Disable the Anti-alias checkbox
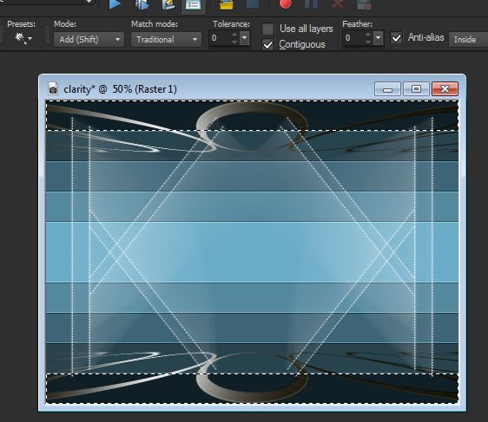488x422 pixels. coord(396,38)
